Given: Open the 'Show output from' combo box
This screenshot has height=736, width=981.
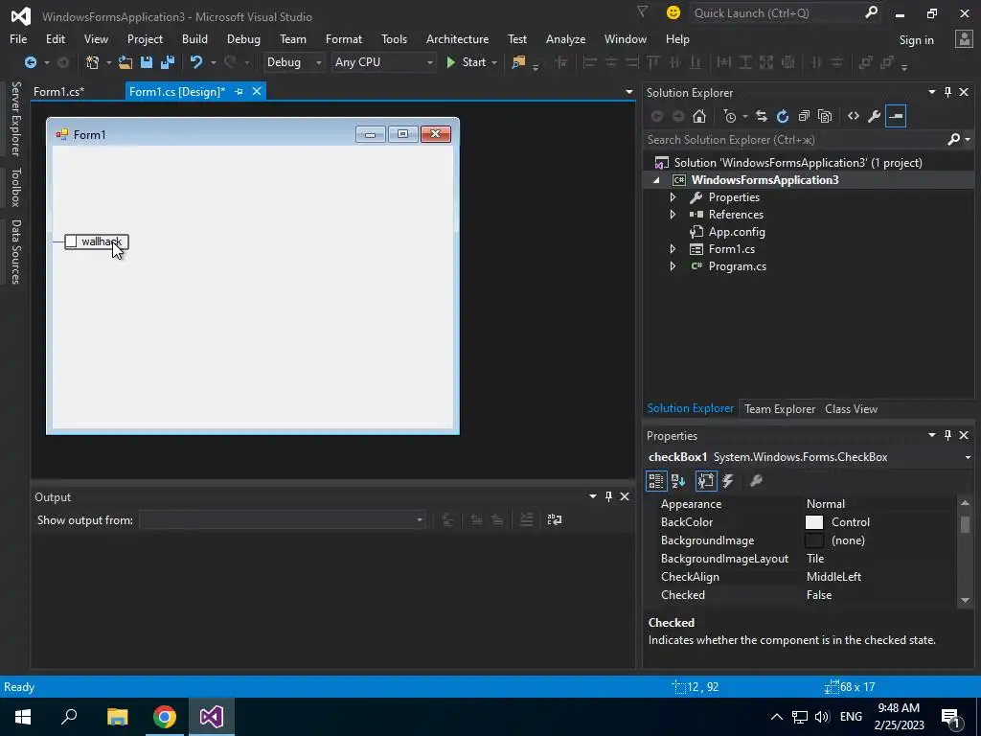Looking at the screenshot, I should point(283,520).
